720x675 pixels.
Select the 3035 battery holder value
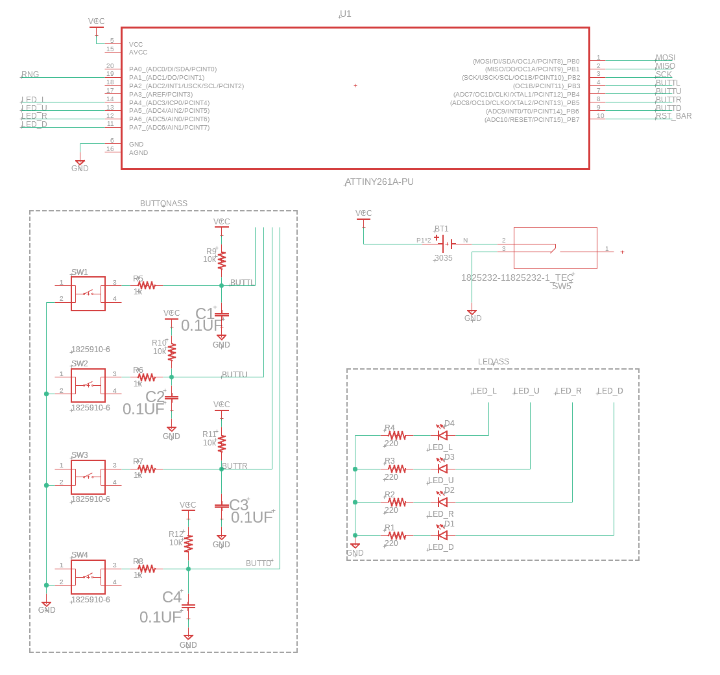[x=444, y=258]
